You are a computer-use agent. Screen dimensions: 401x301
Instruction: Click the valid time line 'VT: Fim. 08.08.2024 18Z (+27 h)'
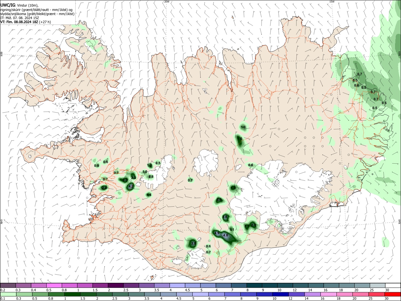[x=25, y=22]
